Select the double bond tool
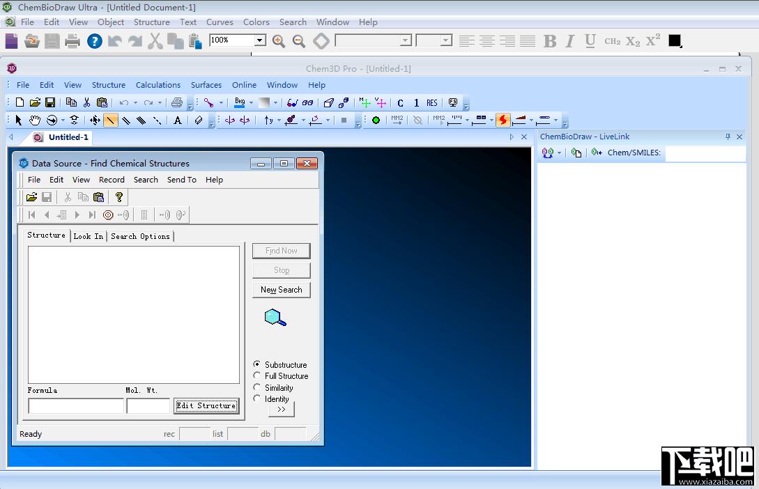The height and width of the screenshot is (489, 759). (x=126, y=120)
